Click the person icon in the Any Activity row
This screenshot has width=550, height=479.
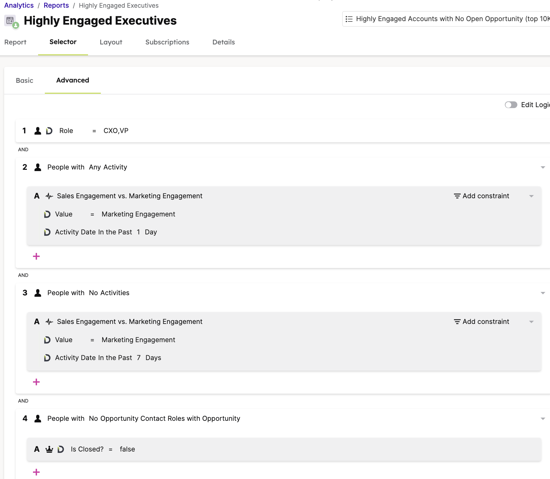(38, 167)
